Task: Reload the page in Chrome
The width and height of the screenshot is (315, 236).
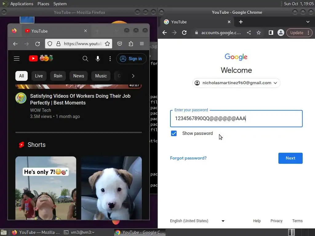Action: [x=184, y=33]
